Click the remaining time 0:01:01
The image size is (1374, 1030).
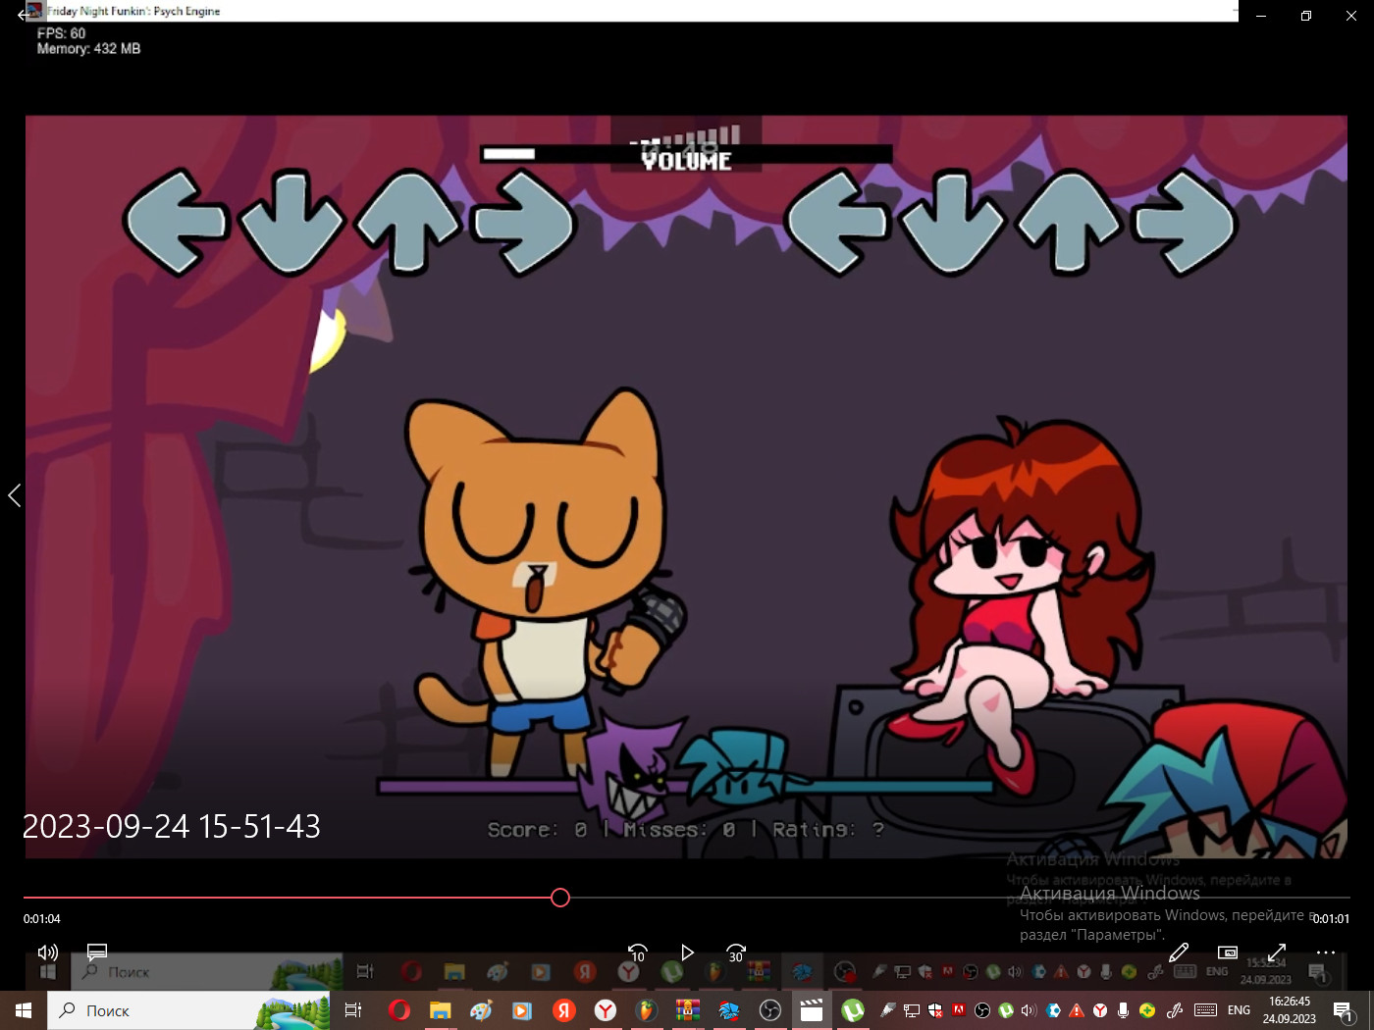tap(1331, 919)
